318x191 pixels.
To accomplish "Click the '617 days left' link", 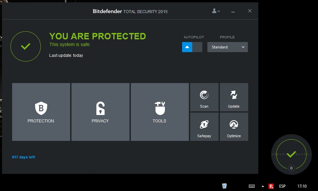I will [x=24, y=157].
